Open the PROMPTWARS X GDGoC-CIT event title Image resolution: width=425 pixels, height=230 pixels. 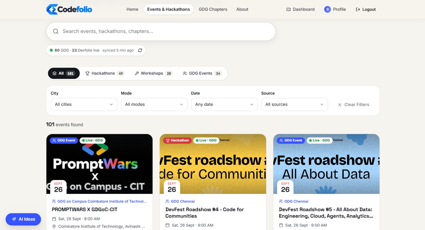click(84, 210)
